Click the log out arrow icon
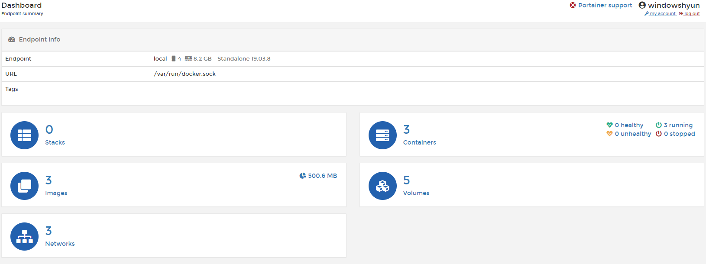Screen dimensions: 706x264 681,14
